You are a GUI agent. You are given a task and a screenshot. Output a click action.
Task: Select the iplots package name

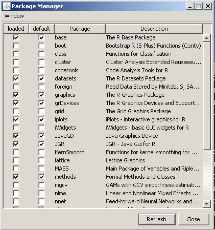pos(61,120)
